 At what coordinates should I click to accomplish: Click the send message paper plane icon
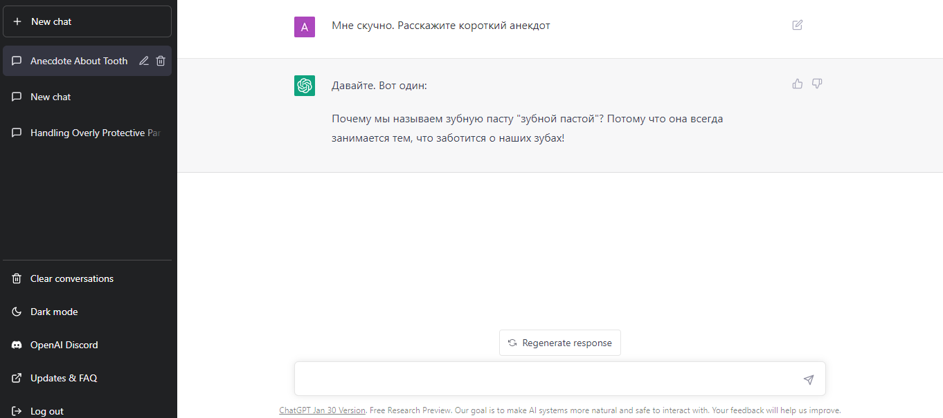pyautogui.click(x=808, y=379)
